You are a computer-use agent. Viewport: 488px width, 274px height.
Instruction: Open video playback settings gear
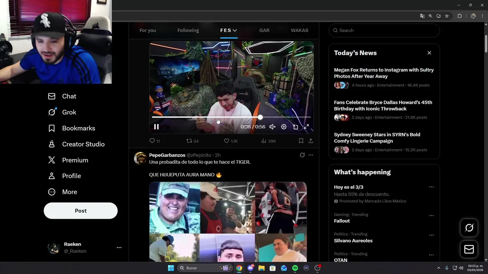click(x=284, y=127)
